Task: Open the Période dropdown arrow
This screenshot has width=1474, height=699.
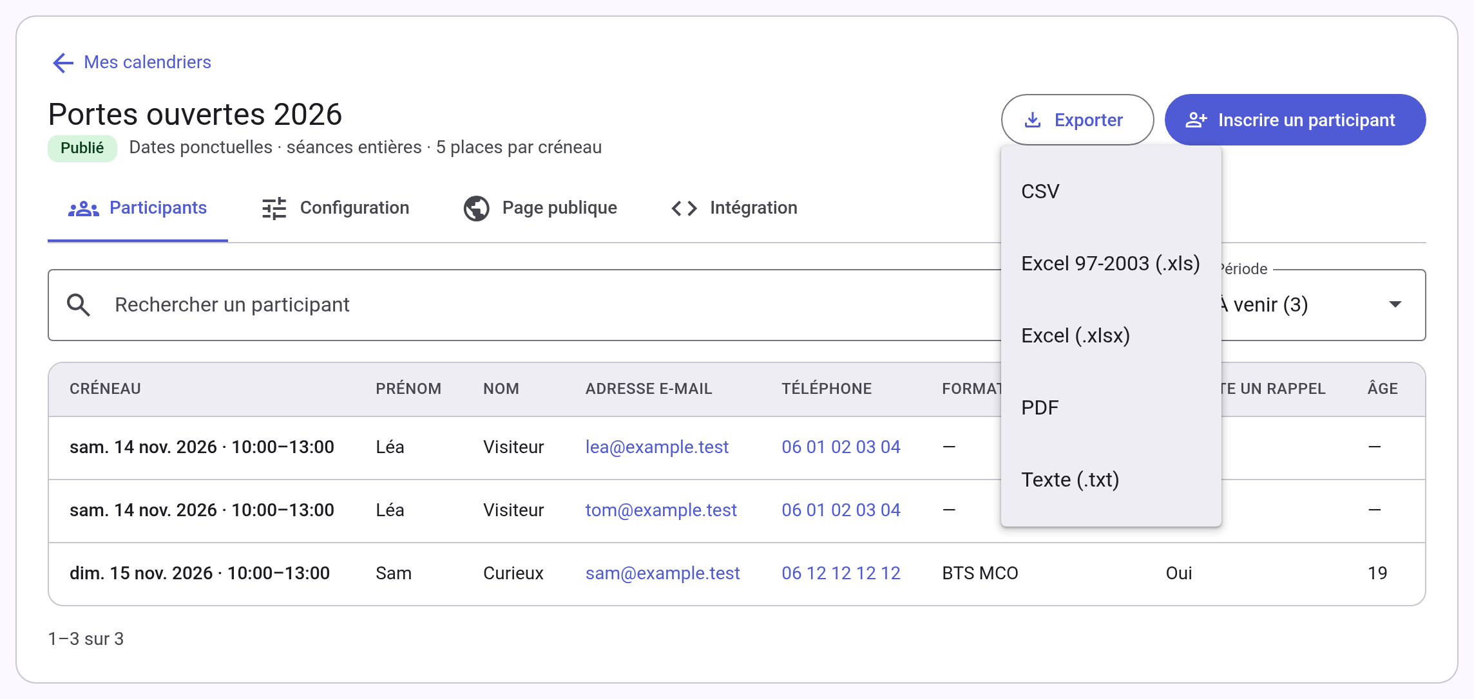Action: [1395, 304]
